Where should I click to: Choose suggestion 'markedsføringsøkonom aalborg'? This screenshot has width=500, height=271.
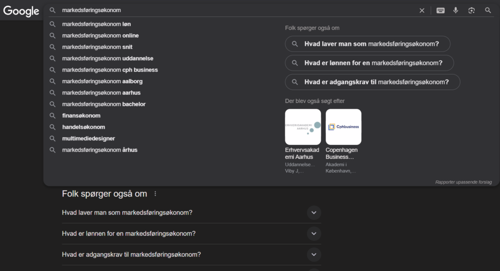tap(103, 81)
